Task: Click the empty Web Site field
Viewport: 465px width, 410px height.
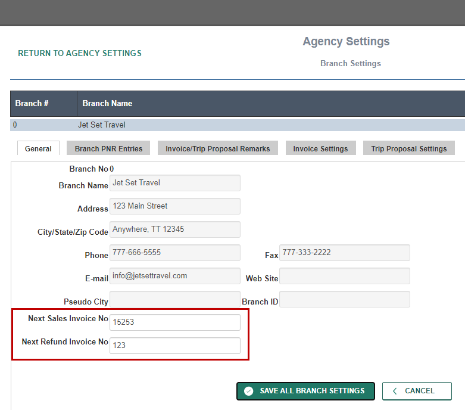Action: point(345,276)
